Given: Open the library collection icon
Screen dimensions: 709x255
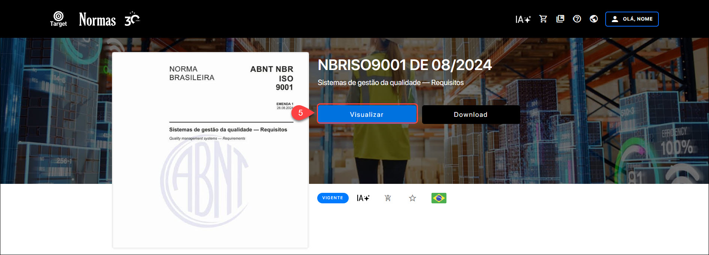Looking at the screenshot, I should [560, 19].
